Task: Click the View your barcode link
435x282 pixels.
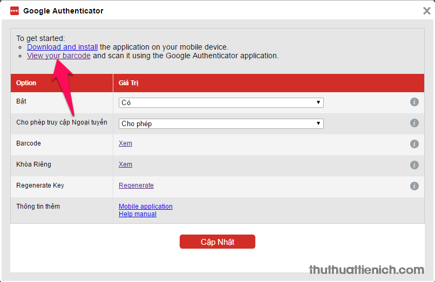Action: [x=59, y=56]
